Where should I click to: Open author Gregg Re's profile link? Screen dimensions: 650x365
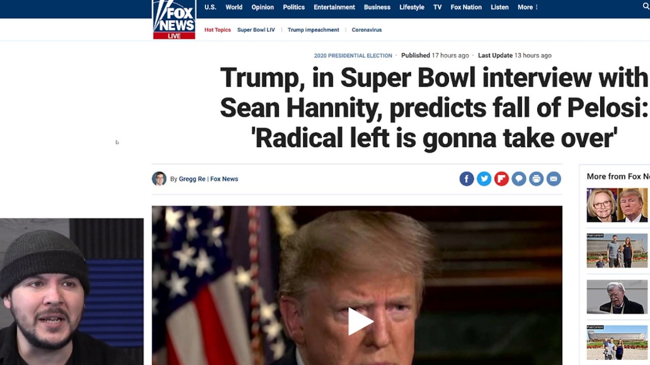coord(192,179)
